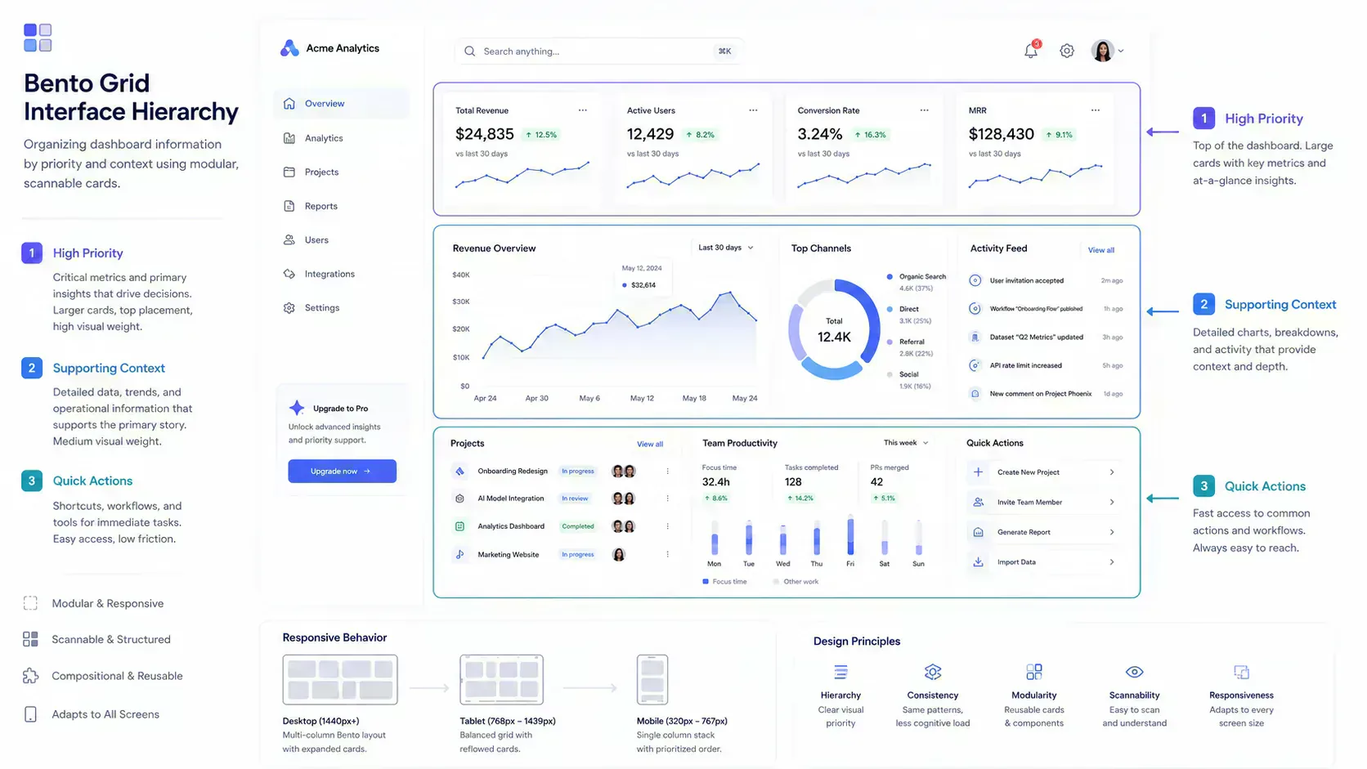Open Total Revenue card options menu
The image size is (1367, 769).
coord(583,110)
